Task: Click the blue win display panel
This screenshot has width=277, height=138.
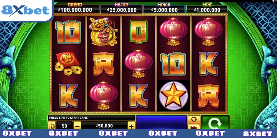Action: coord(161,122)
